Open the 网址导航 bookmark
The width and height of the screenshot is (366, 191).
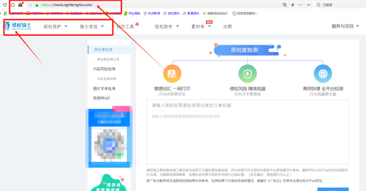(x=132, y=13)
